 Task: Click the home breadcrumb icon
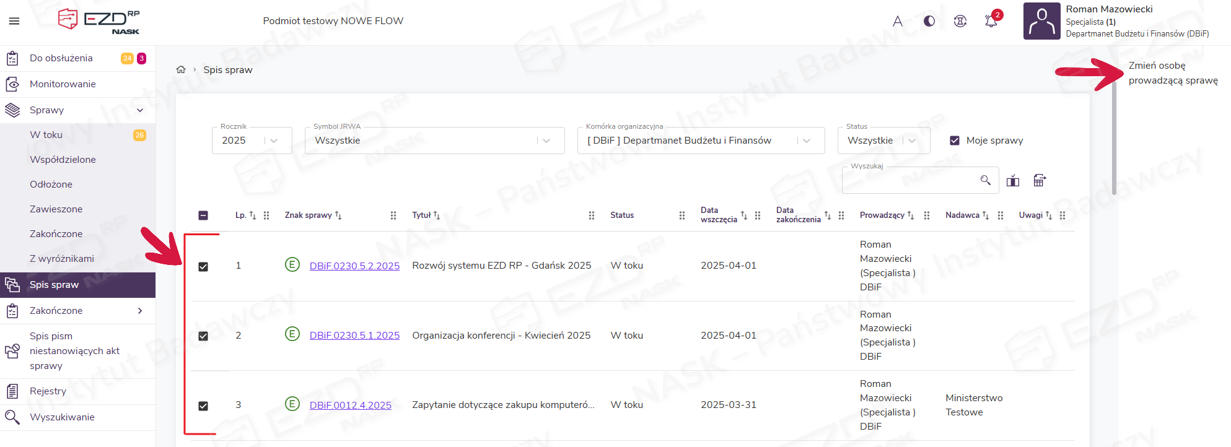[x=181, y=69]
